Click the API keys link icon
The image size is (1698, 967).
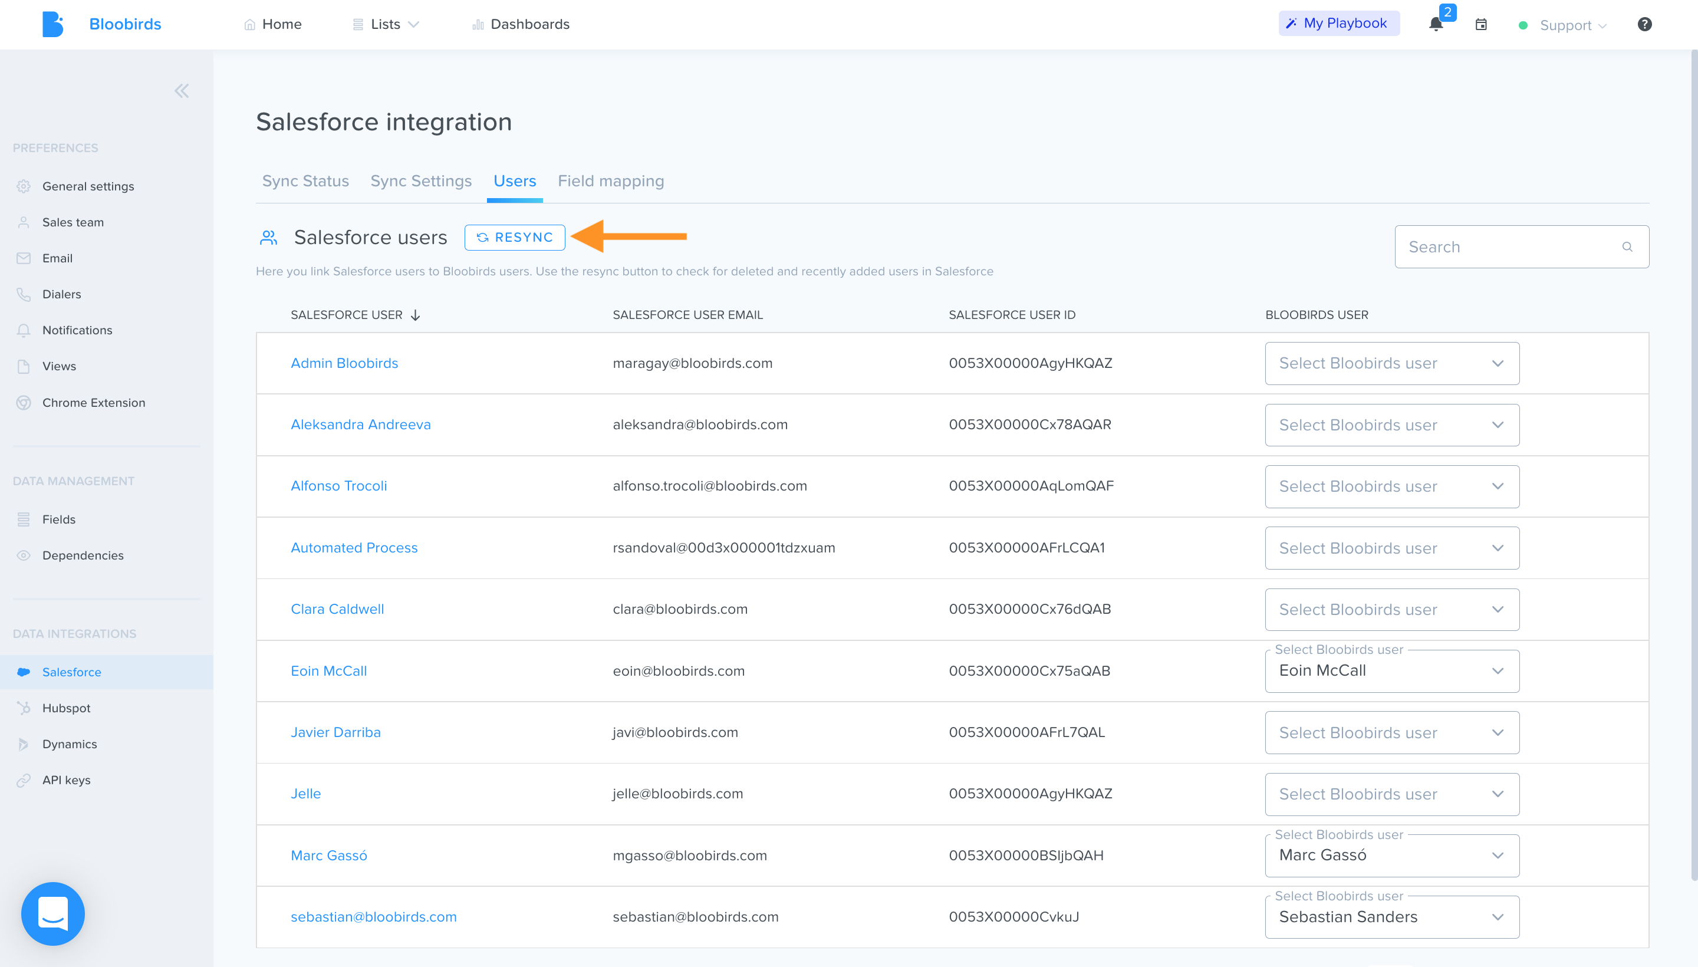[24, 780]
